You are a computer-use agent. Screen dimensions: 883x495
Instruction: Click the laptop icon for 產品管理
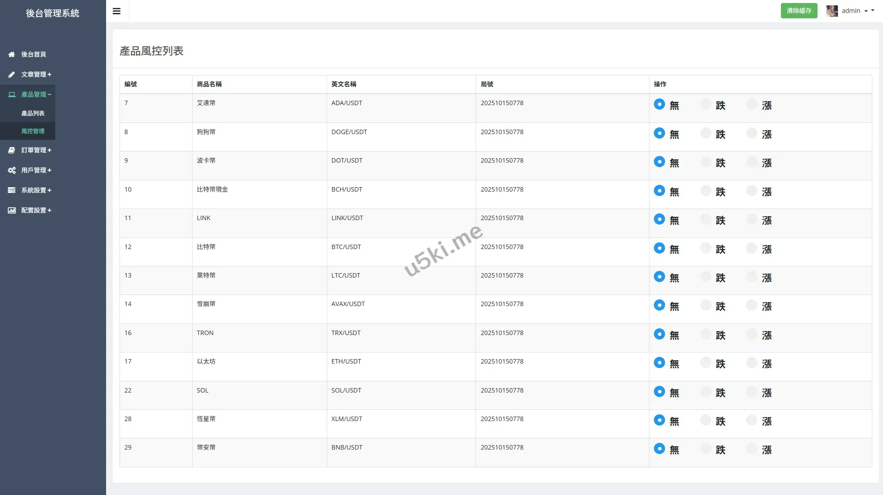(x=12, y=94)
